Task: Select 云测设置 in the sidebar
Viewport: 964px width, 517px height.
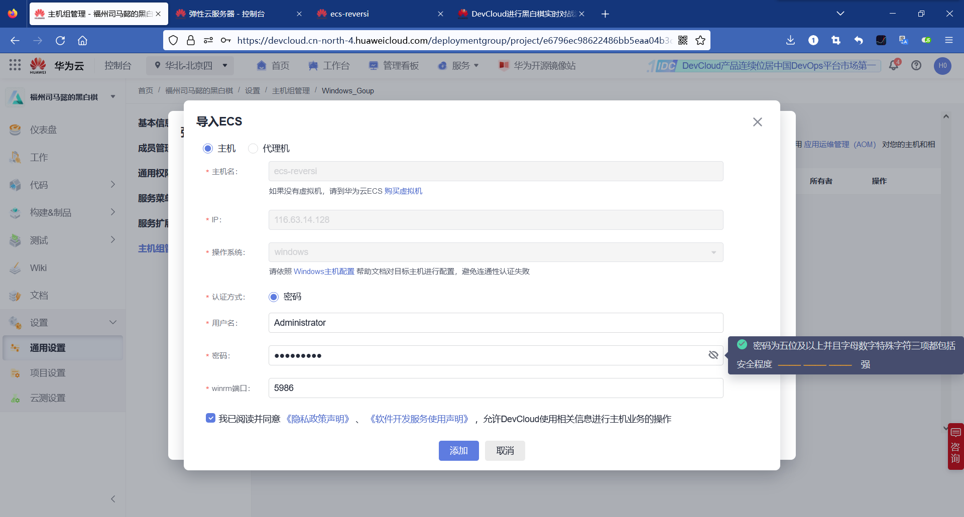Action: [48, 398]
